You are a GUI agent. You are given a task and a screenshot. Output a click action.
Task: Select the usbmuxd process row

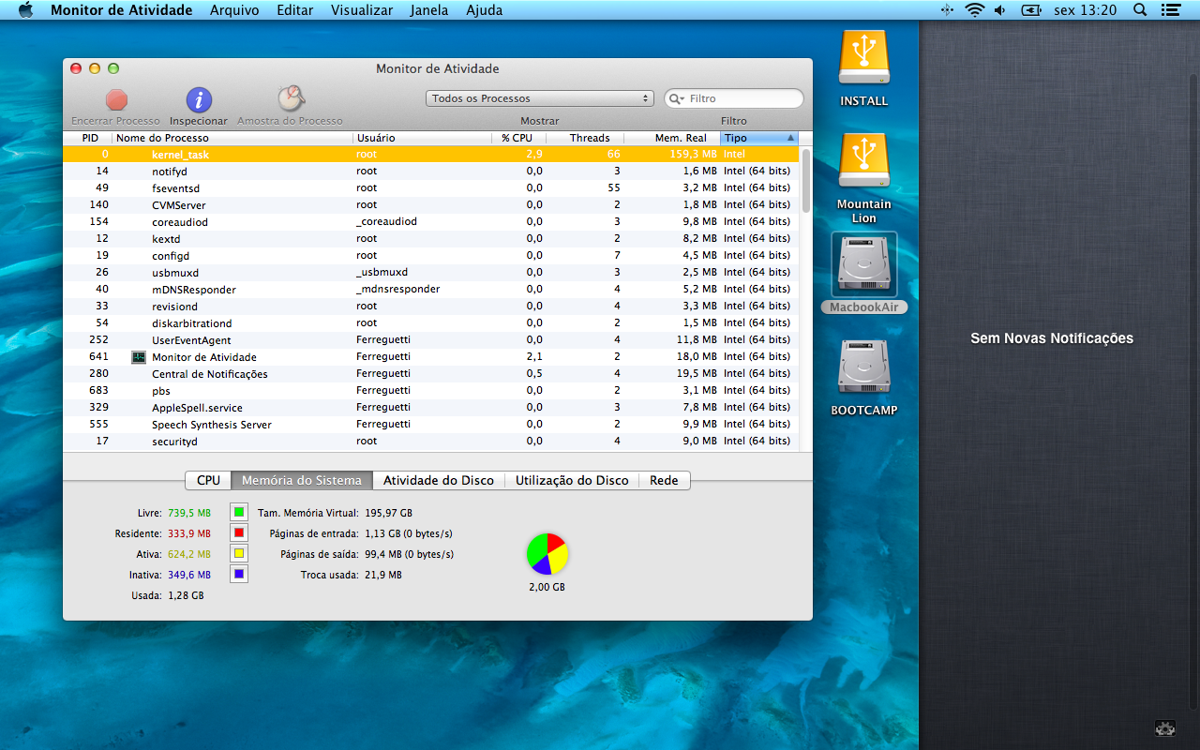[x=431, y=272]
